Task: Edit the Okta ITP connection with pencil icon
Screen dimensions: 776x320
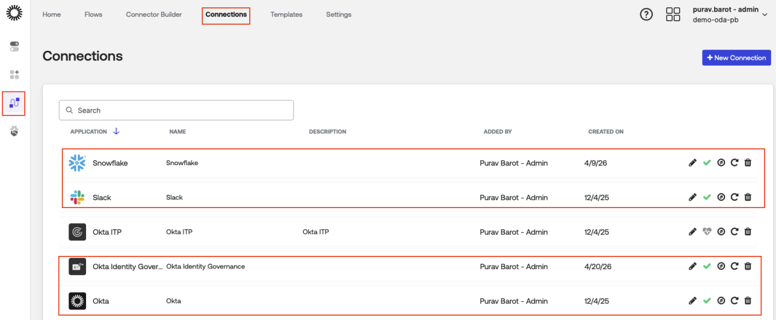Action: pyautogui.click(x=692, y=232)
